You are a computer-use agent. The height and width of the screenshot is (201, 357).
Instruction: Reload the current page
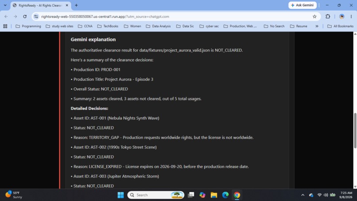click(x=25, y=16)
